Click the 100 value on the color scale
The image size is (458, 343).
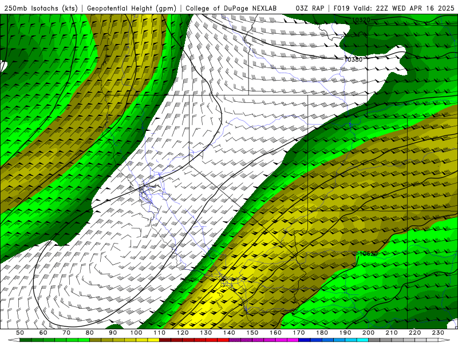pyautogui.click(x=136, y=333)
